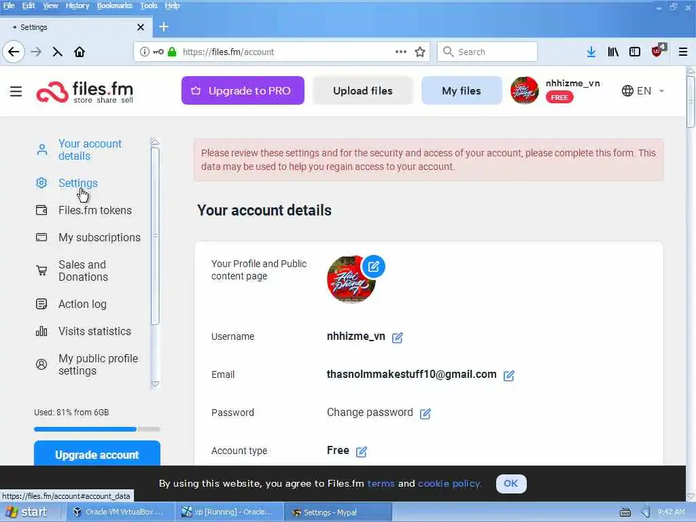Open the Edit menu
Image resolution: width=696 pixels, height=522 pixels.
click(x=29, y=5)
